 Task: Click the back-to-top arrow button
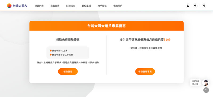pos(206,90)
